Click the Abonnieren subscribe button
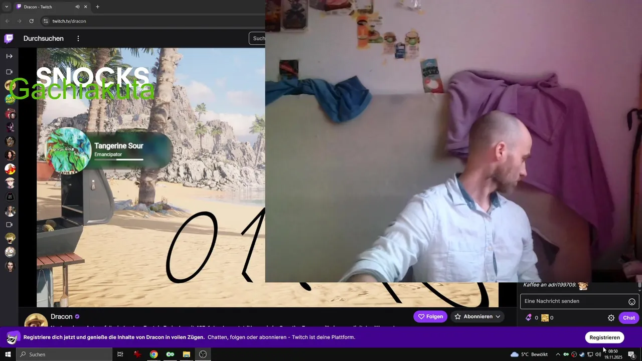The width and height of the screenshot is (642, 361). click(x=477, y=317)
